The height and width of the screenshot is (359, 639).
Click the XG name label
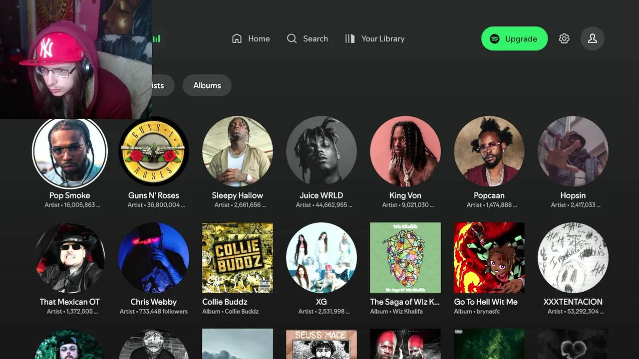321,302
